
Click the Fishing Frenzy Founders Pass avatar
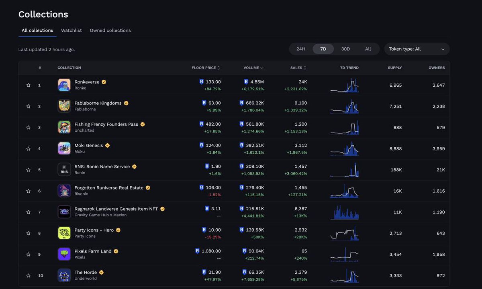[x=64, y=128]
